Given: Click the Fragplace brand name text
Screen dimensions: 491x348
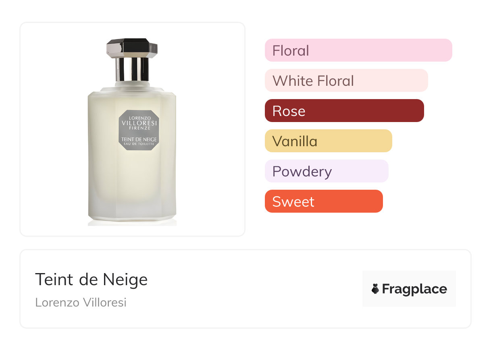Looking at the screenshot, I should coord(414,289).
